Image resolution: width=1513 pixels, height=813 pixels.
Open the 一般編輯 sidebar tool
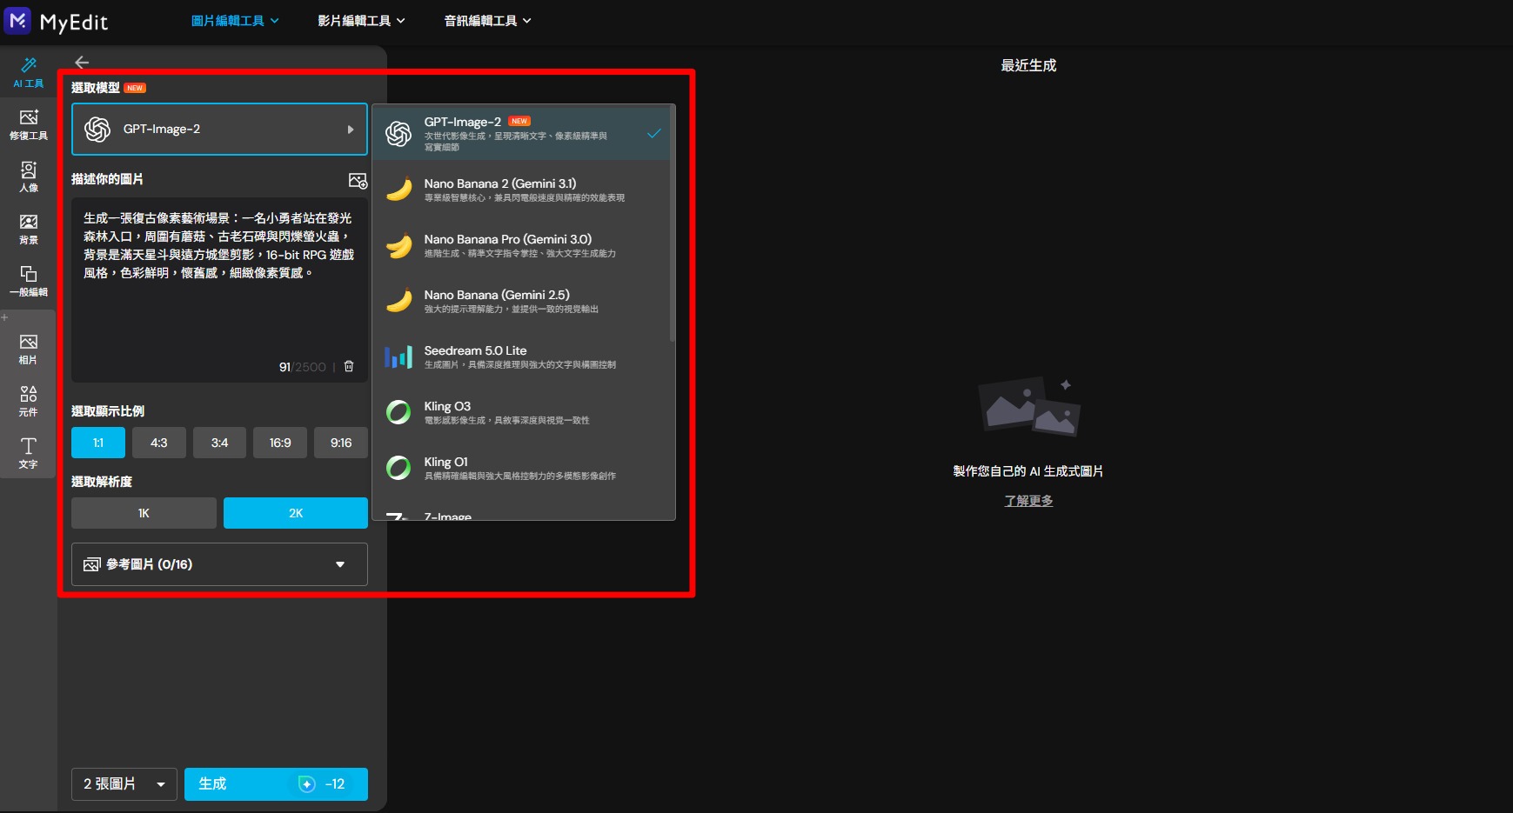click(x=29, y=282)
